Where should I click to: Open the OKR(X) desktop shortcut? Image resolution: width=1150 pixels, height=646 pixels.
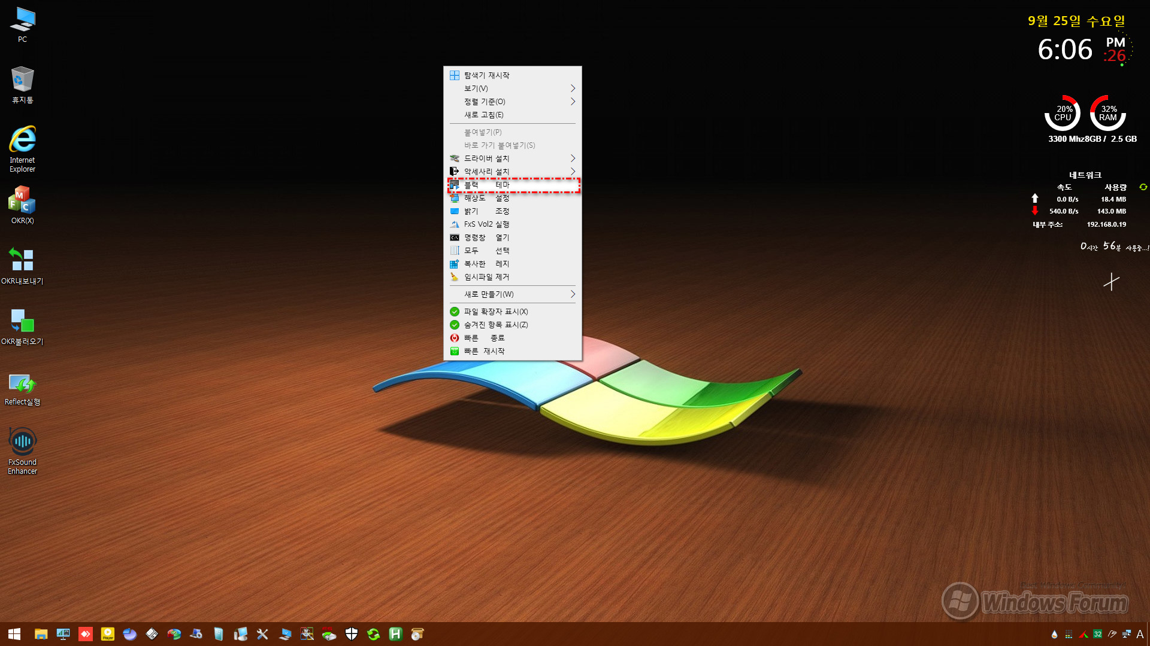click(22, 205)
